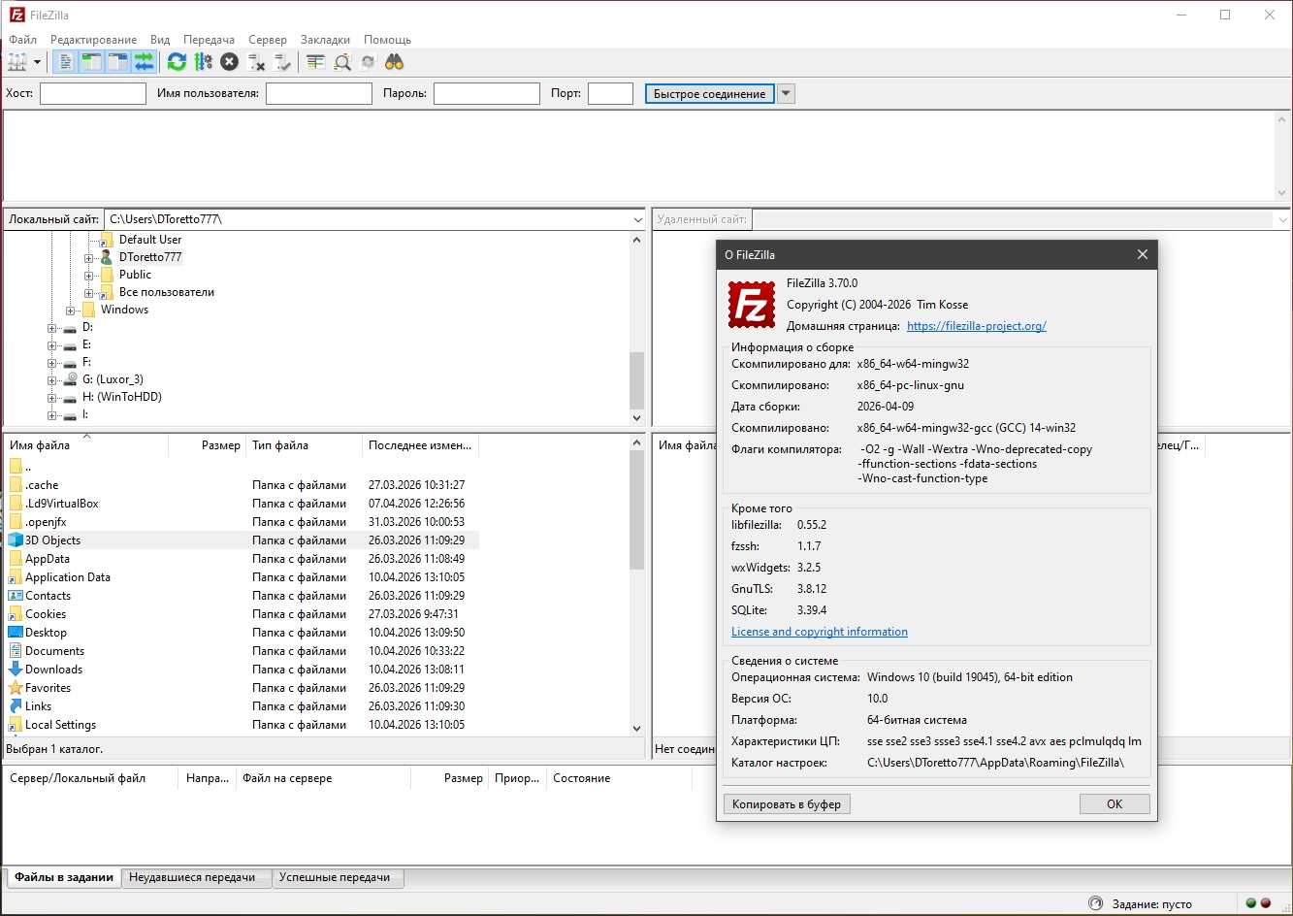The height and width of the screenshot is (916, 1293).
Task: Open the Сервер menu
Action: click(267, 40)
